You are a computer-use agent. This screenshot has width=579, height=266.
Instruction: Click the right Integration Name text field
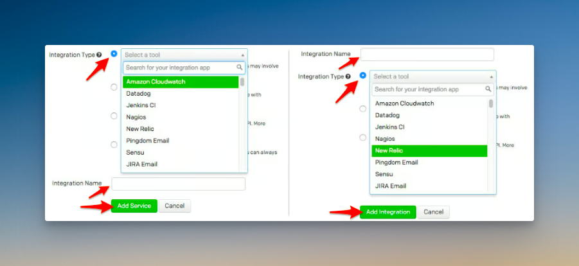click(427, 55)
